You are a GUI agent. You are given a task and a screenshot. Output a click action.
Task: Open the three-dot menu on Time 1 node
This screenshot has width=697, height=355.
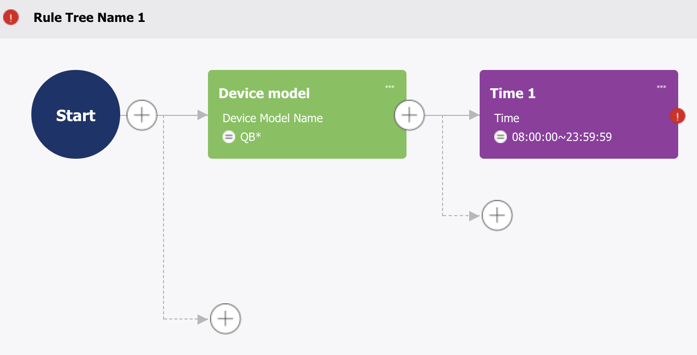[x=661, y=87]
